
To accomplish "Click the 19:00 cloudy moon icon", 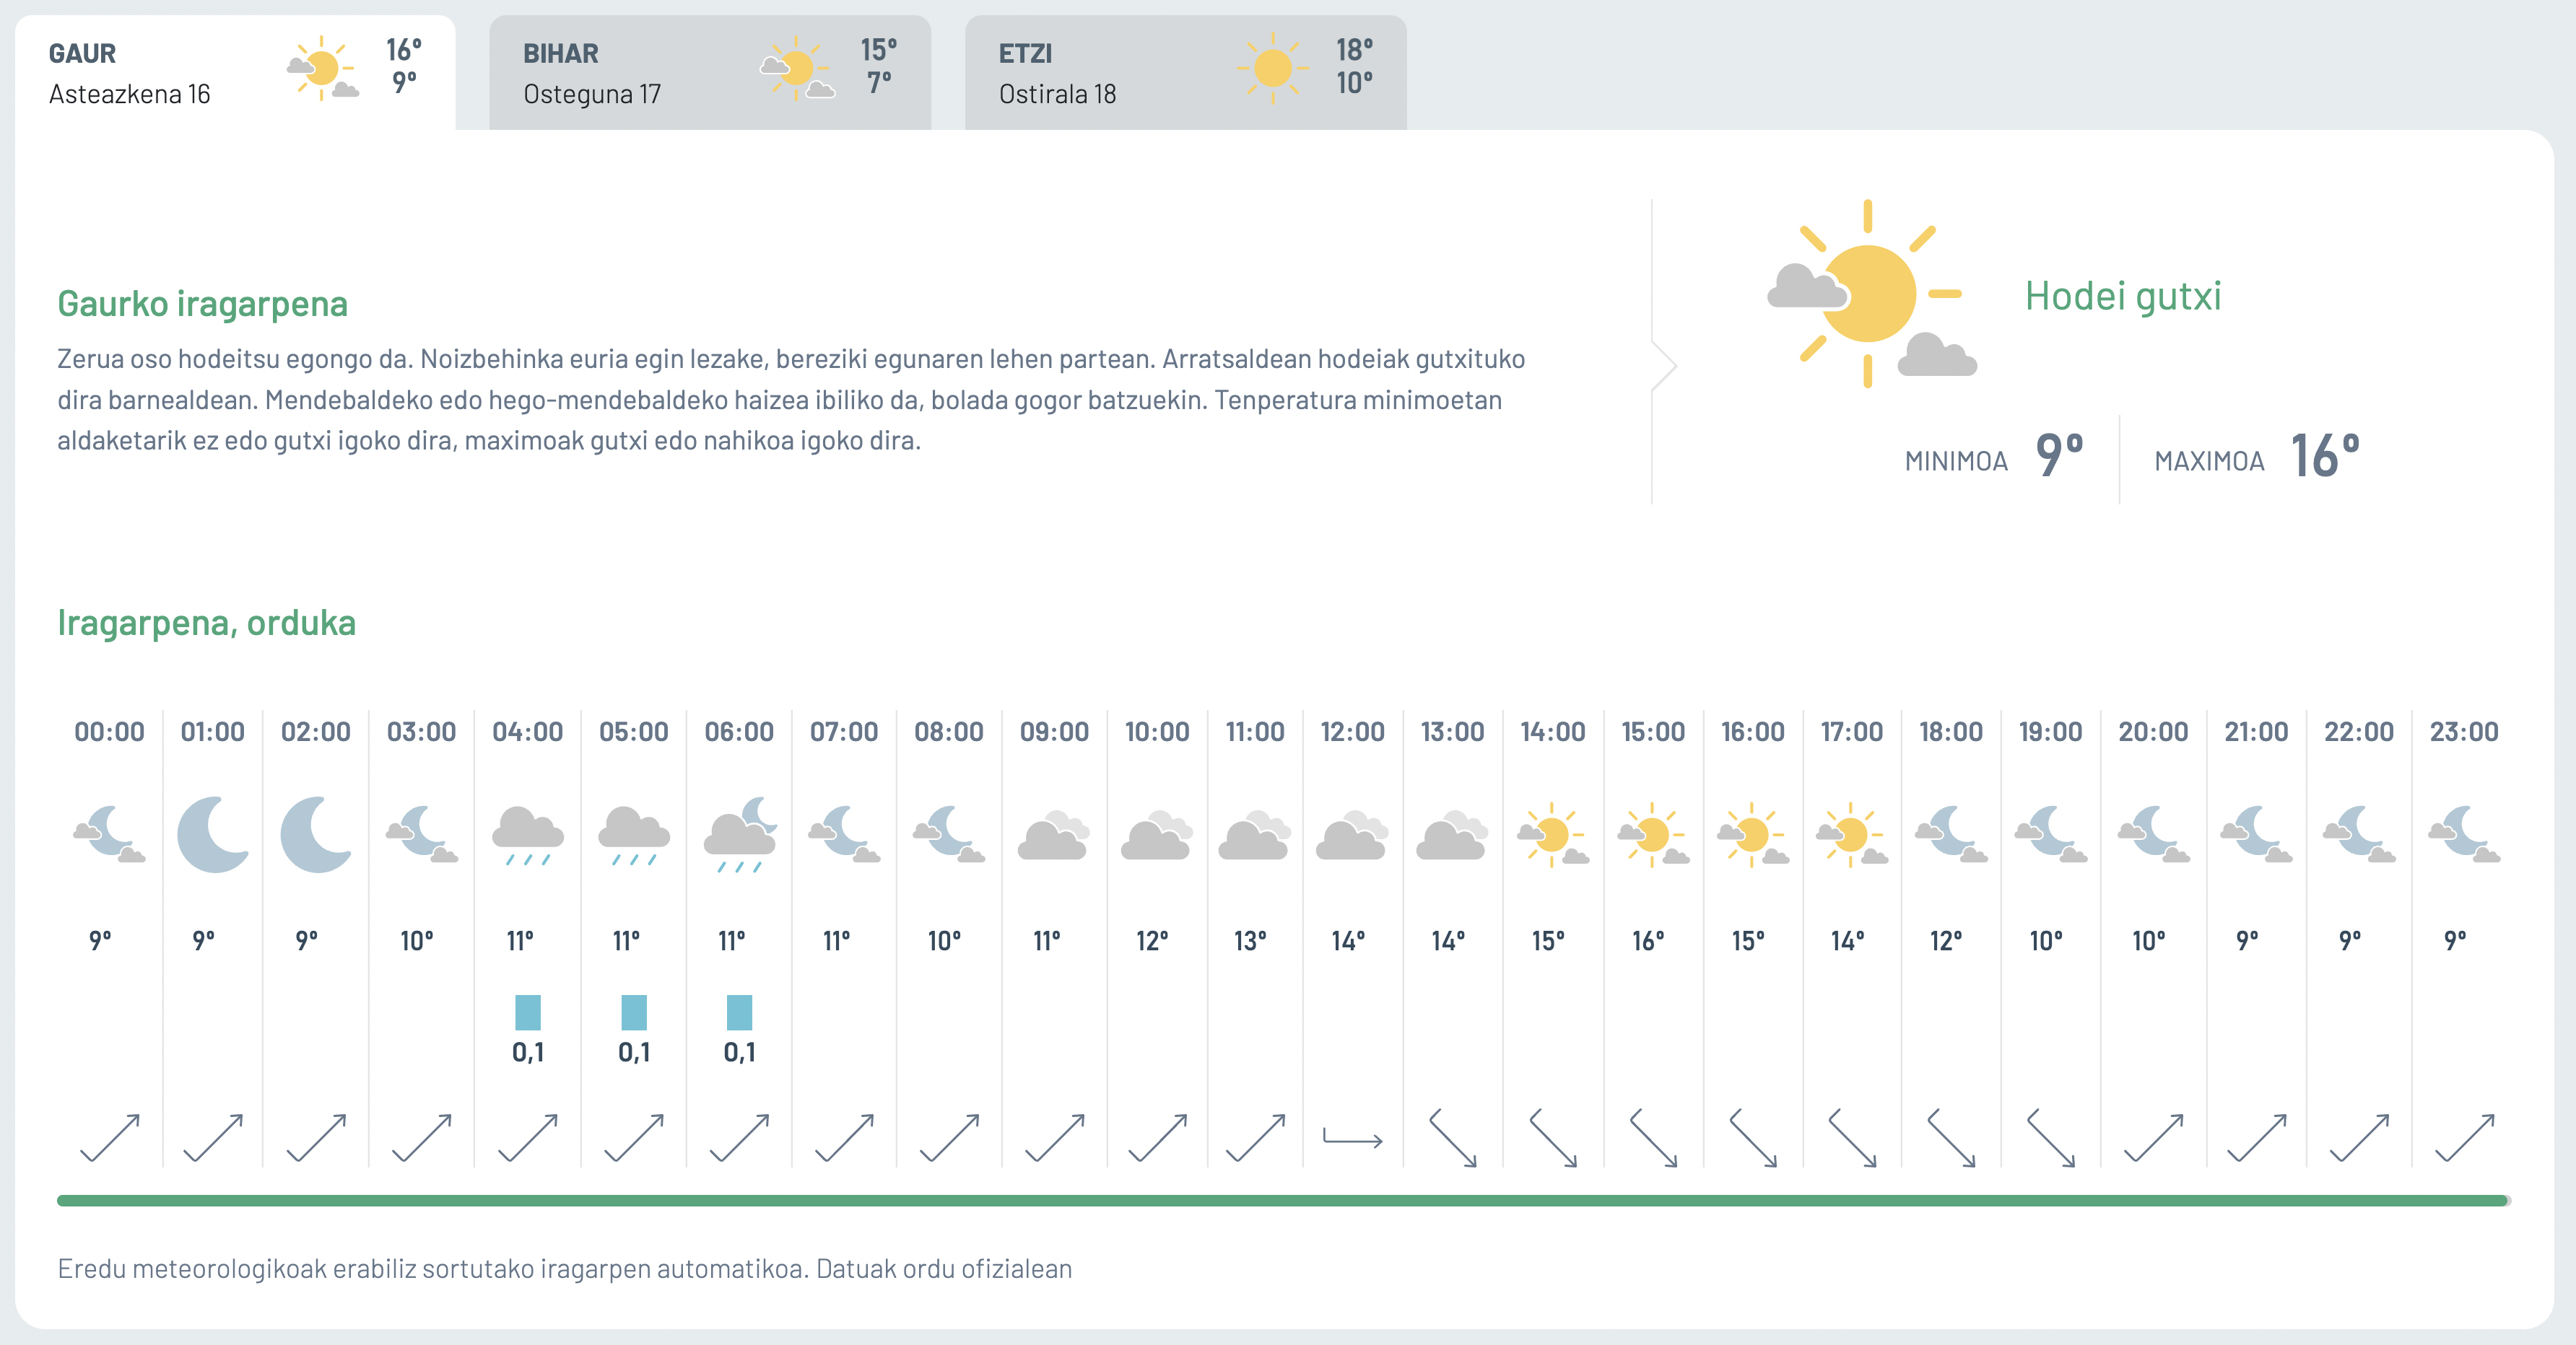I will 2051,833.
